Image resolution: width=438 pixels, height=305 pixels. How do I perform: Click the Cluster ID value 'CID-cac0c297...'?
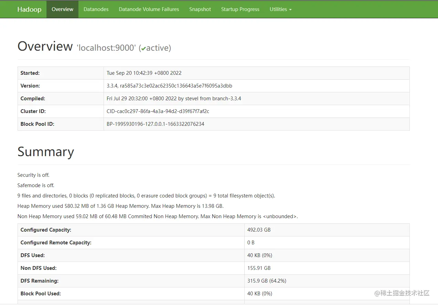point(158,111)
